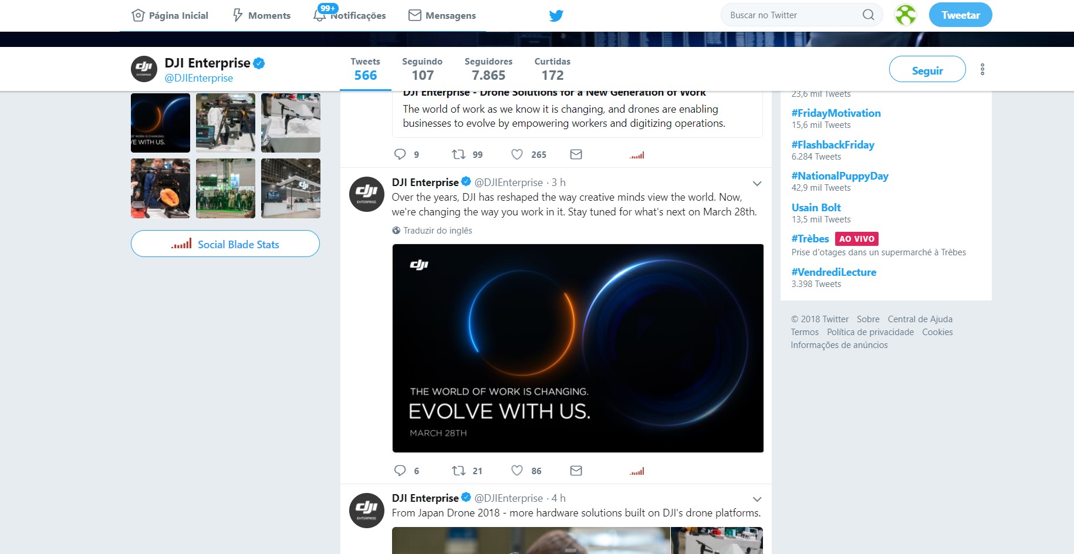Click the Buscar no Twitter search field
The height and width of the screenshot is (554, 1074).
coord(802,15)
